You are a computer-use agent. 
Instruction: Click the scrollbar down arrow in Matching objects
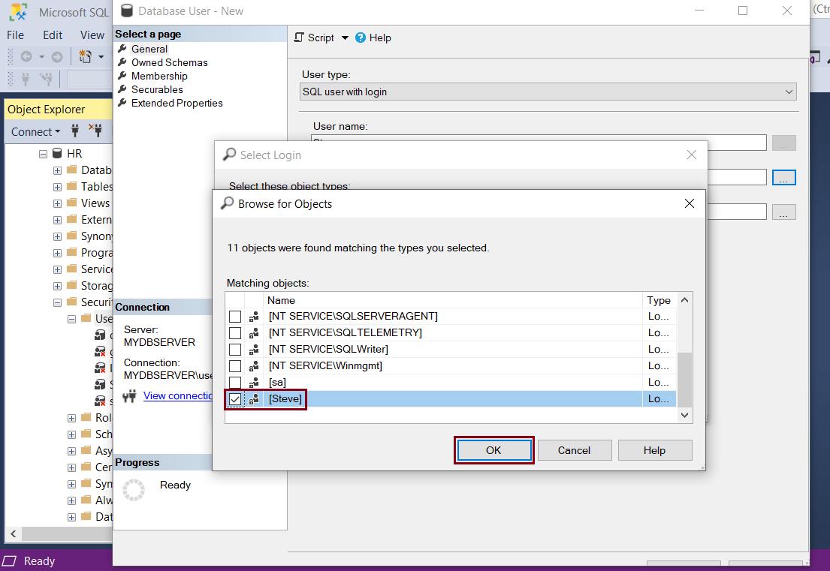(x=684, y=415)
